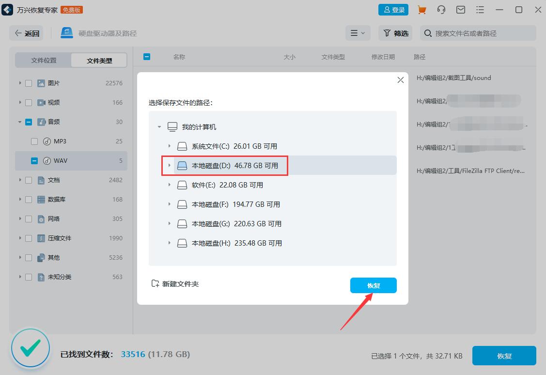Screen dimensions: 546x375
Task: Open the view mode dropdown
Action: coord(358,33)
